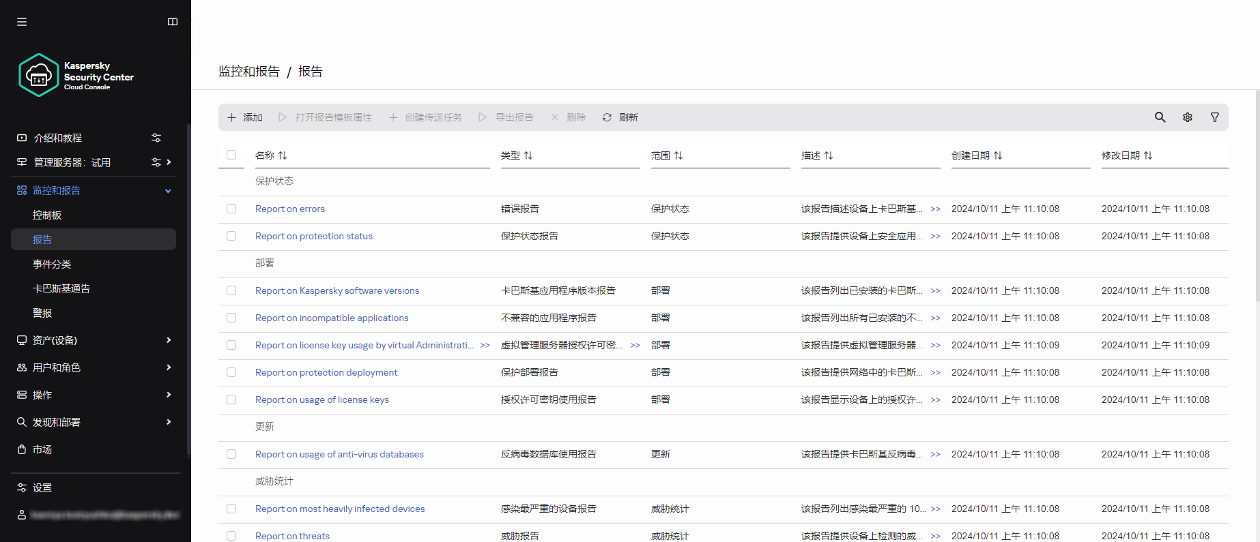Open column settings gear icon
This screenshot has width=1260, height=542.
tap(1188, 117)
